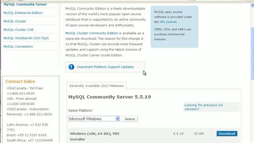Click the Select platform button
Image resolution: width=254 pixels, height=143 pixels.
130,119
